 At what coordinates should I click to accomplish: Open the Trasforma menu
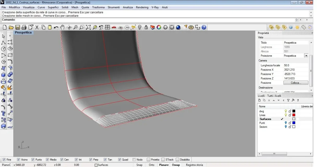click(98, 7)
